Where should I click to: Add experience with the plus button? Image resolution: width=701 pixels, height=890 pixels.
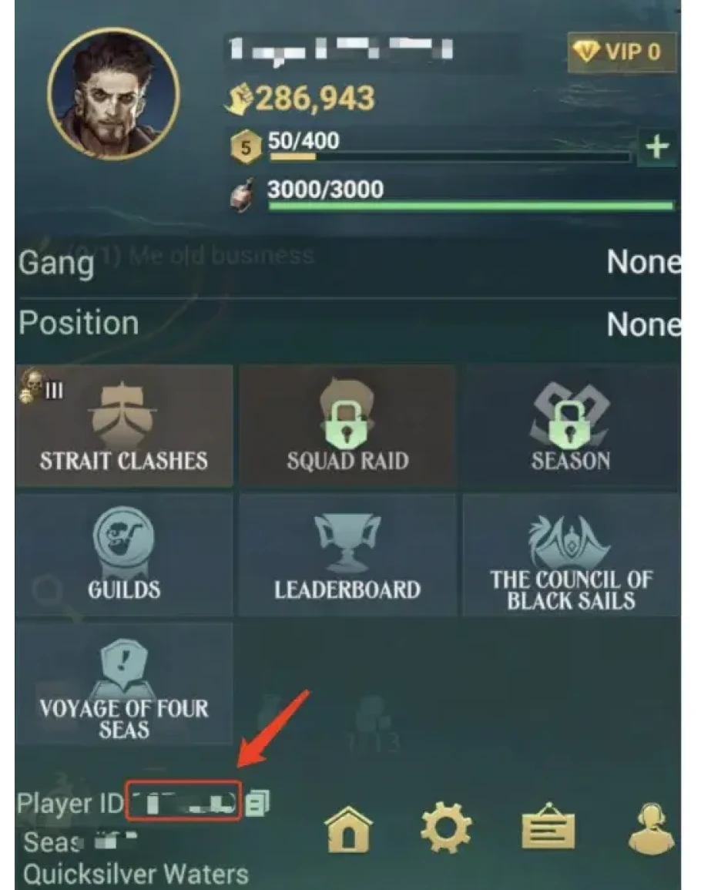657,148
